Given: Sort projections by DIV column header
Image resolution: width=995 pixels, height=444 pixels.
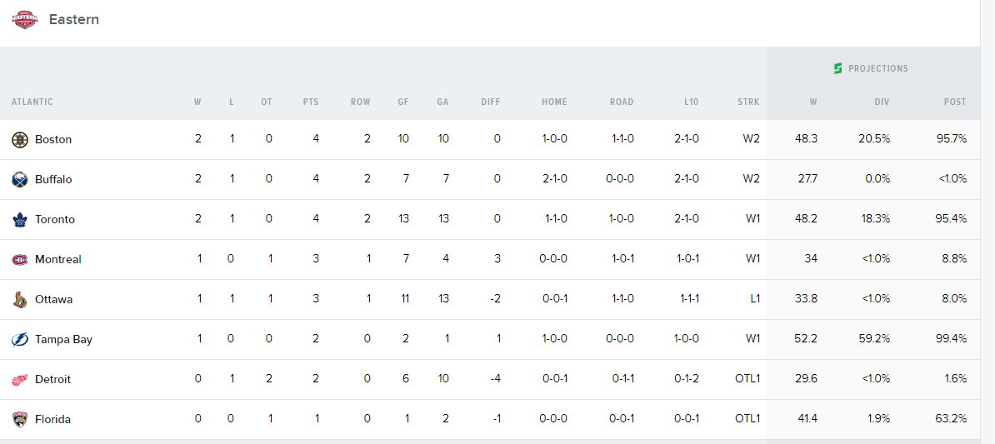Looking at the screenshot, I should click(882, 102).
